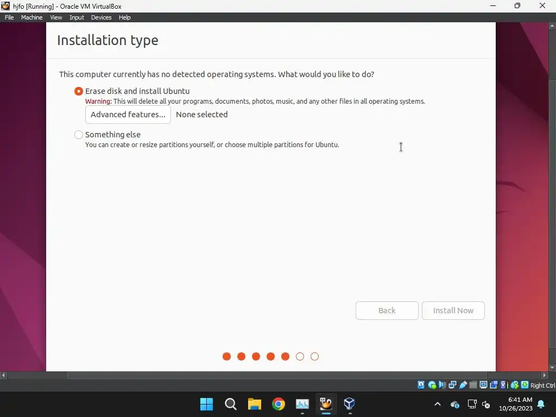Open the USB devices indicator icon

pos(463,385)
